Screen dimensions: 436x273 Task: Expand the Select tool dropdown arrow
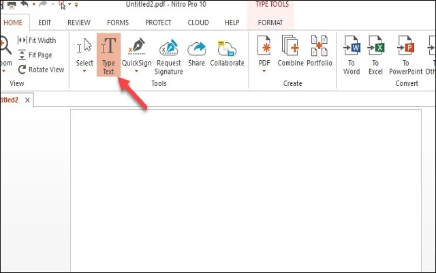(x=84, y=71)
